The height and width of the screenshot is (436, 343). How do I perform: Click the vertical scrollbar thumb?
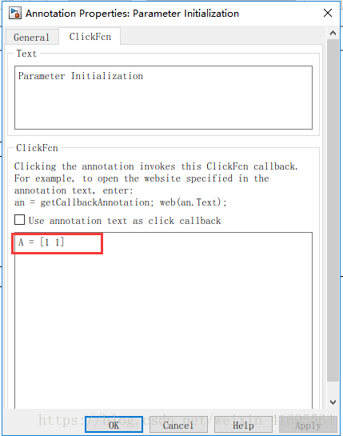pyautogui.click(x=333, y=210)
